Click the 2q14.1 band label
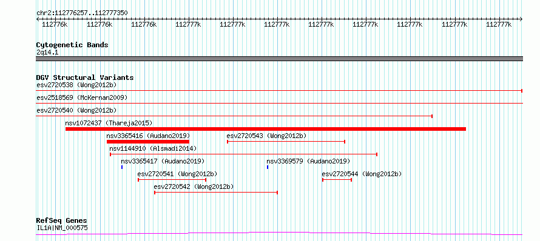Screen dimensions: 540x241 47,52
